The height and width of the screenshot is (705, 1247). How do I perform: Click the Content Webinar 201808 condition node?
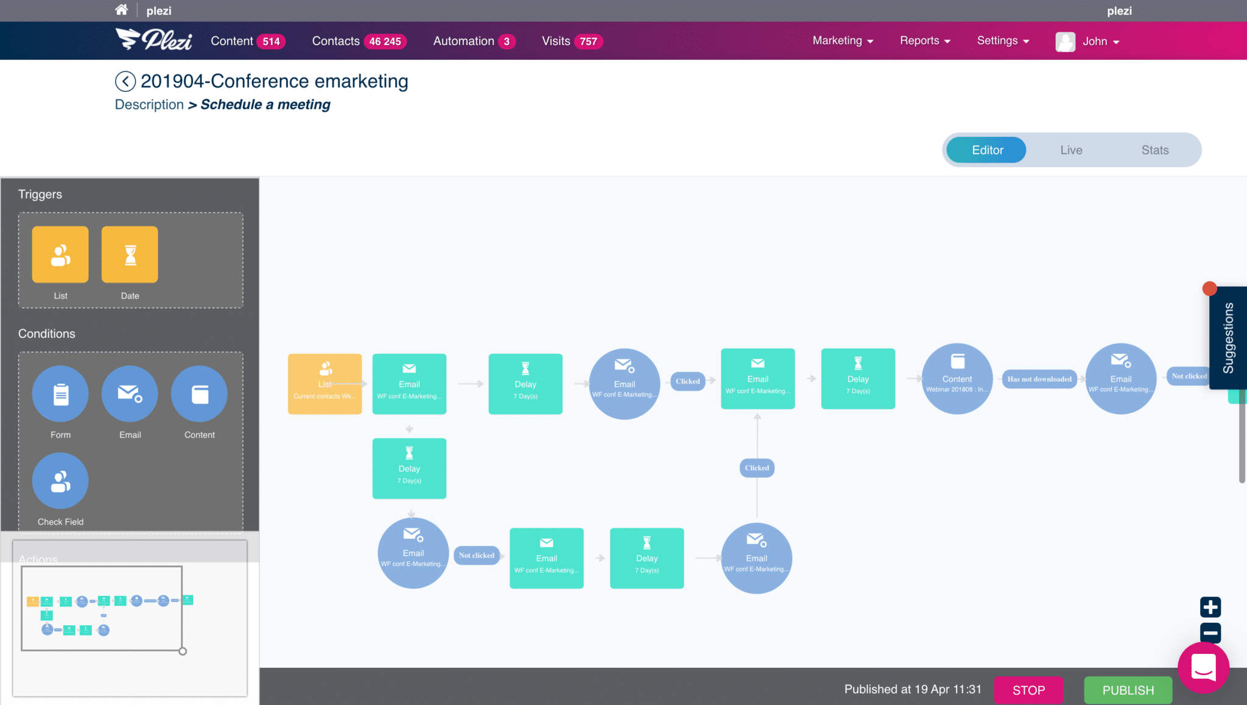957,379
